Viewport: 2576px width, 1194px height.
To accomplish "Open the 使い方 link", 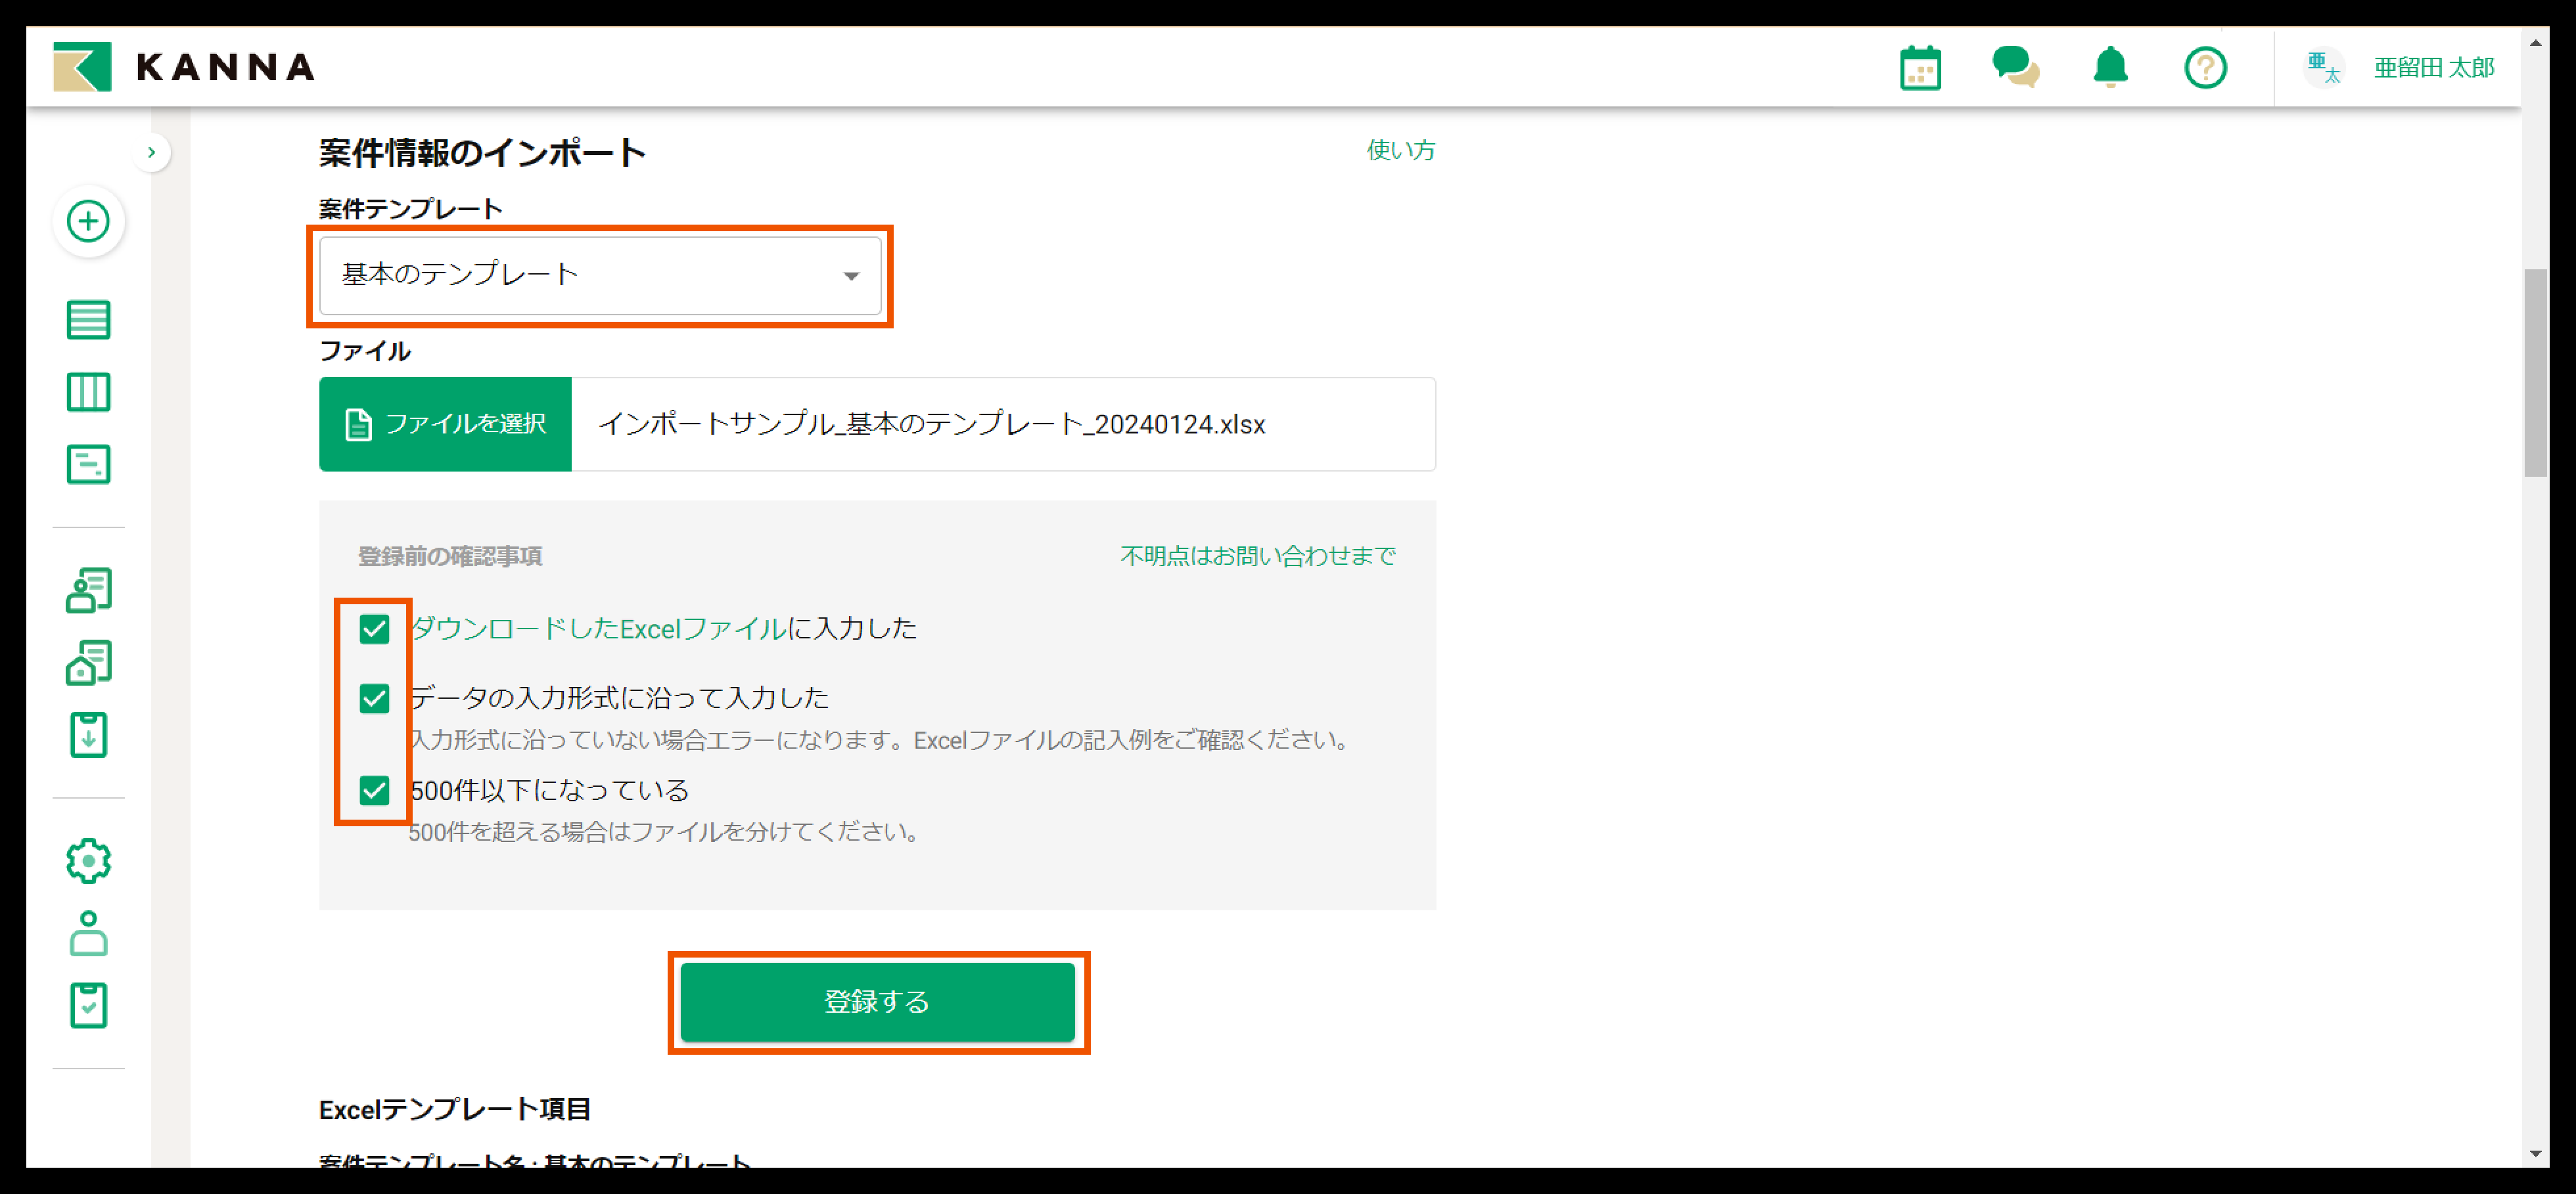I will tap(1400, 150).
